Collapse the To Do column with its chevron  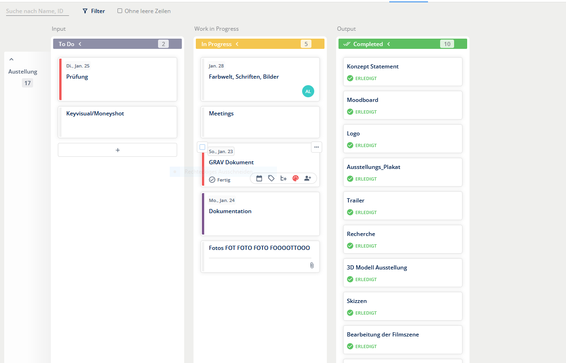[80, 44]
